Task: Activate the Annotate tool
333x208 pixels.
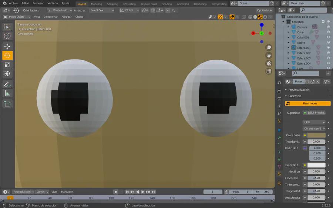Action: click(7, 84)
